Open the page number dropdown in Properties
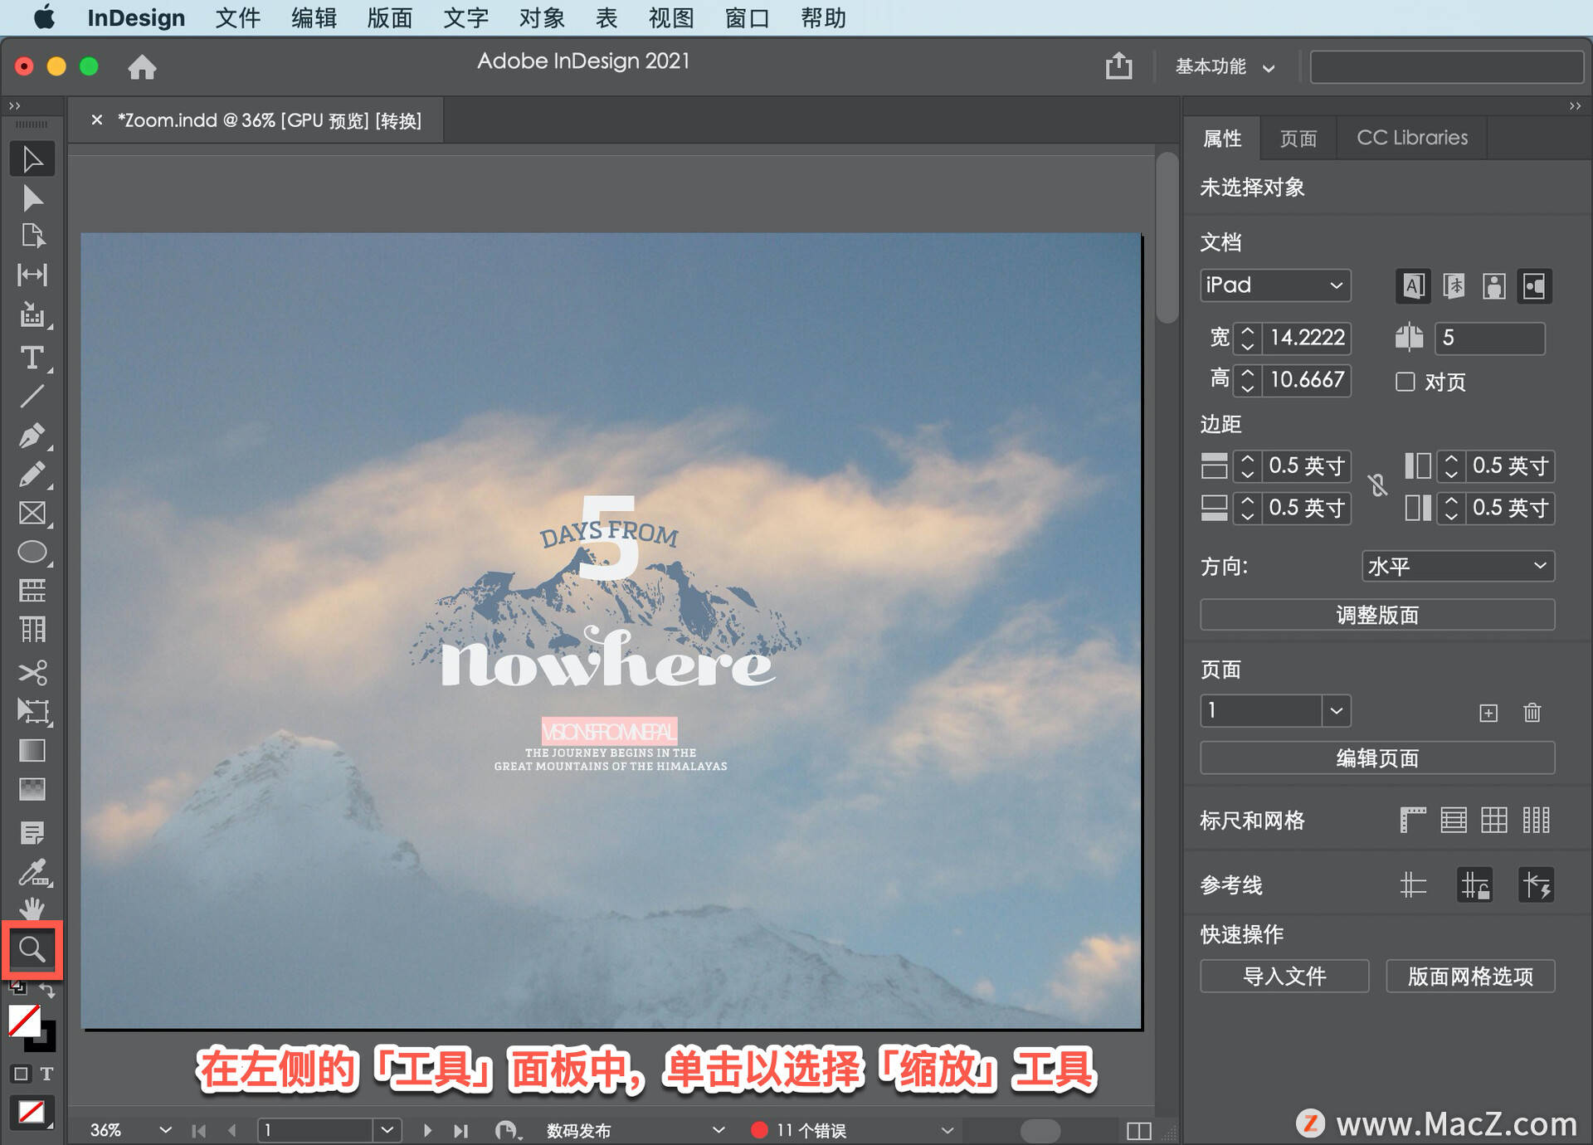The width and height of the screenshot is (1593, 1145). point(1336,711)
